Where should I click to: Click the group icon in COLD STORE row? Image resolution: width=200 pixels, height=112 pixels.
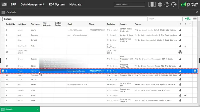tap(180, 52)
